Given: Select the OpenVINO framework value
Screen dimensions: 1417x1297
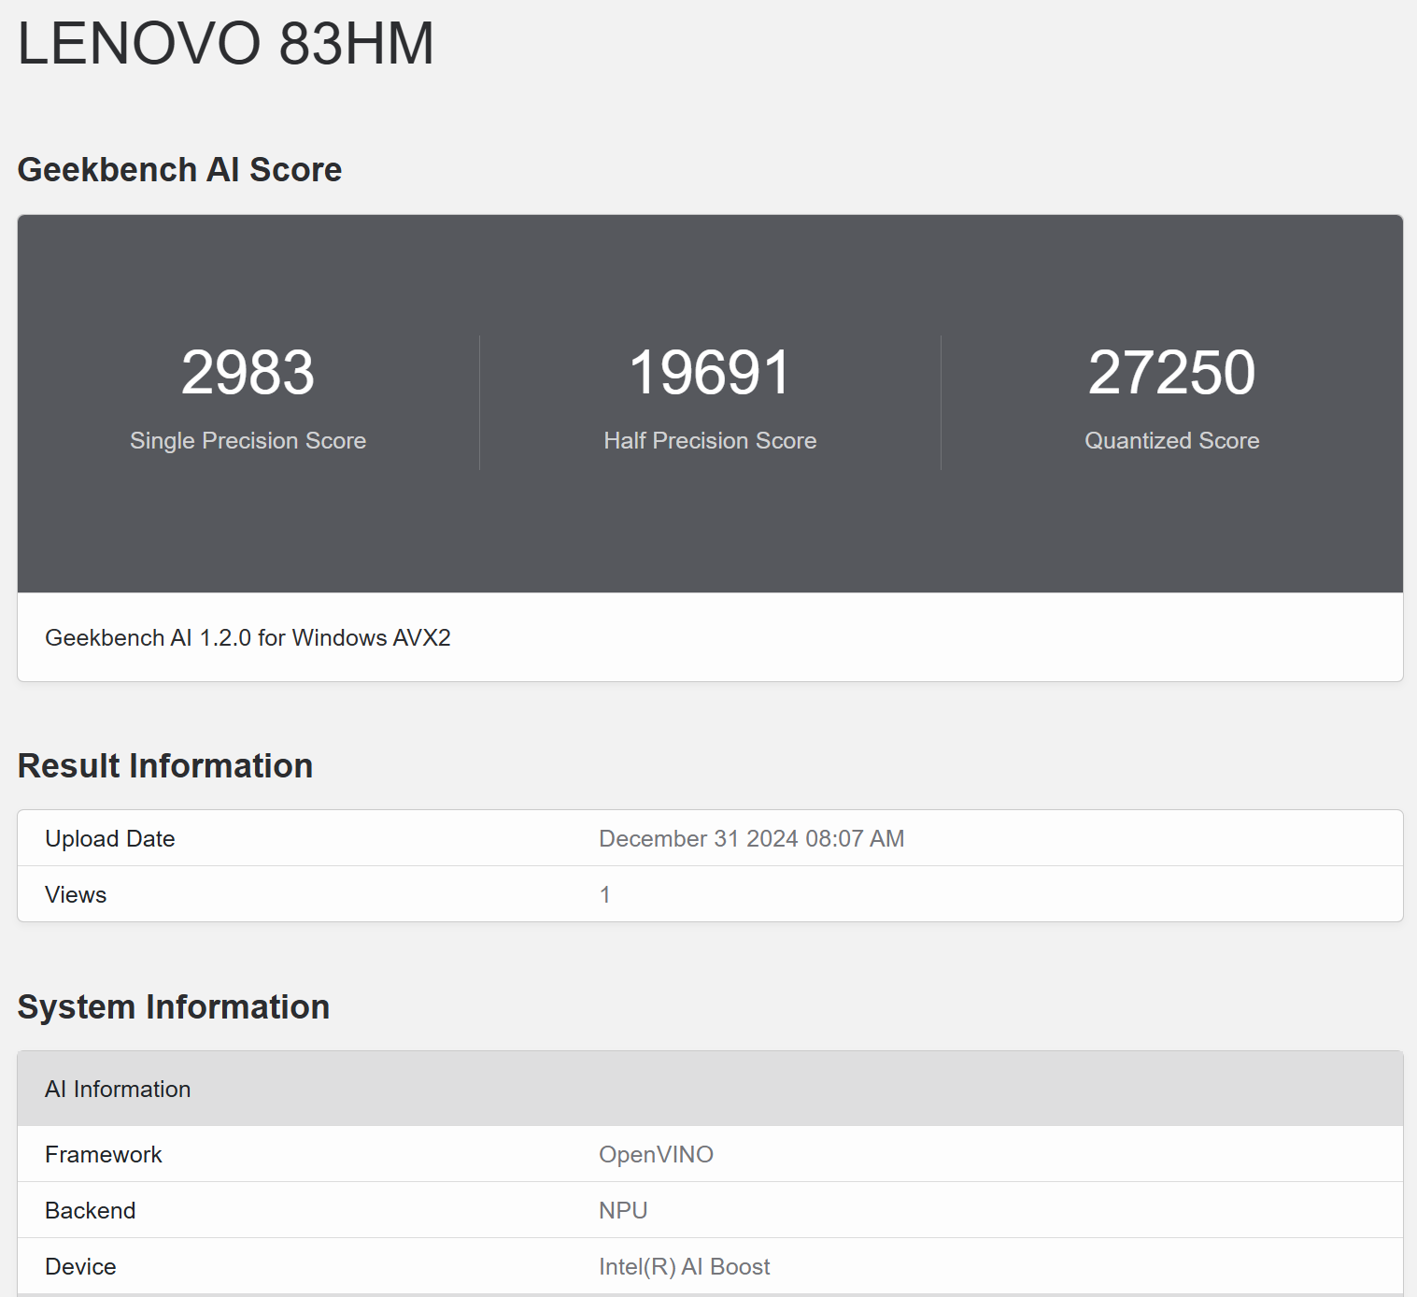Looking at the screenshot, I should tap(656, 1154).
